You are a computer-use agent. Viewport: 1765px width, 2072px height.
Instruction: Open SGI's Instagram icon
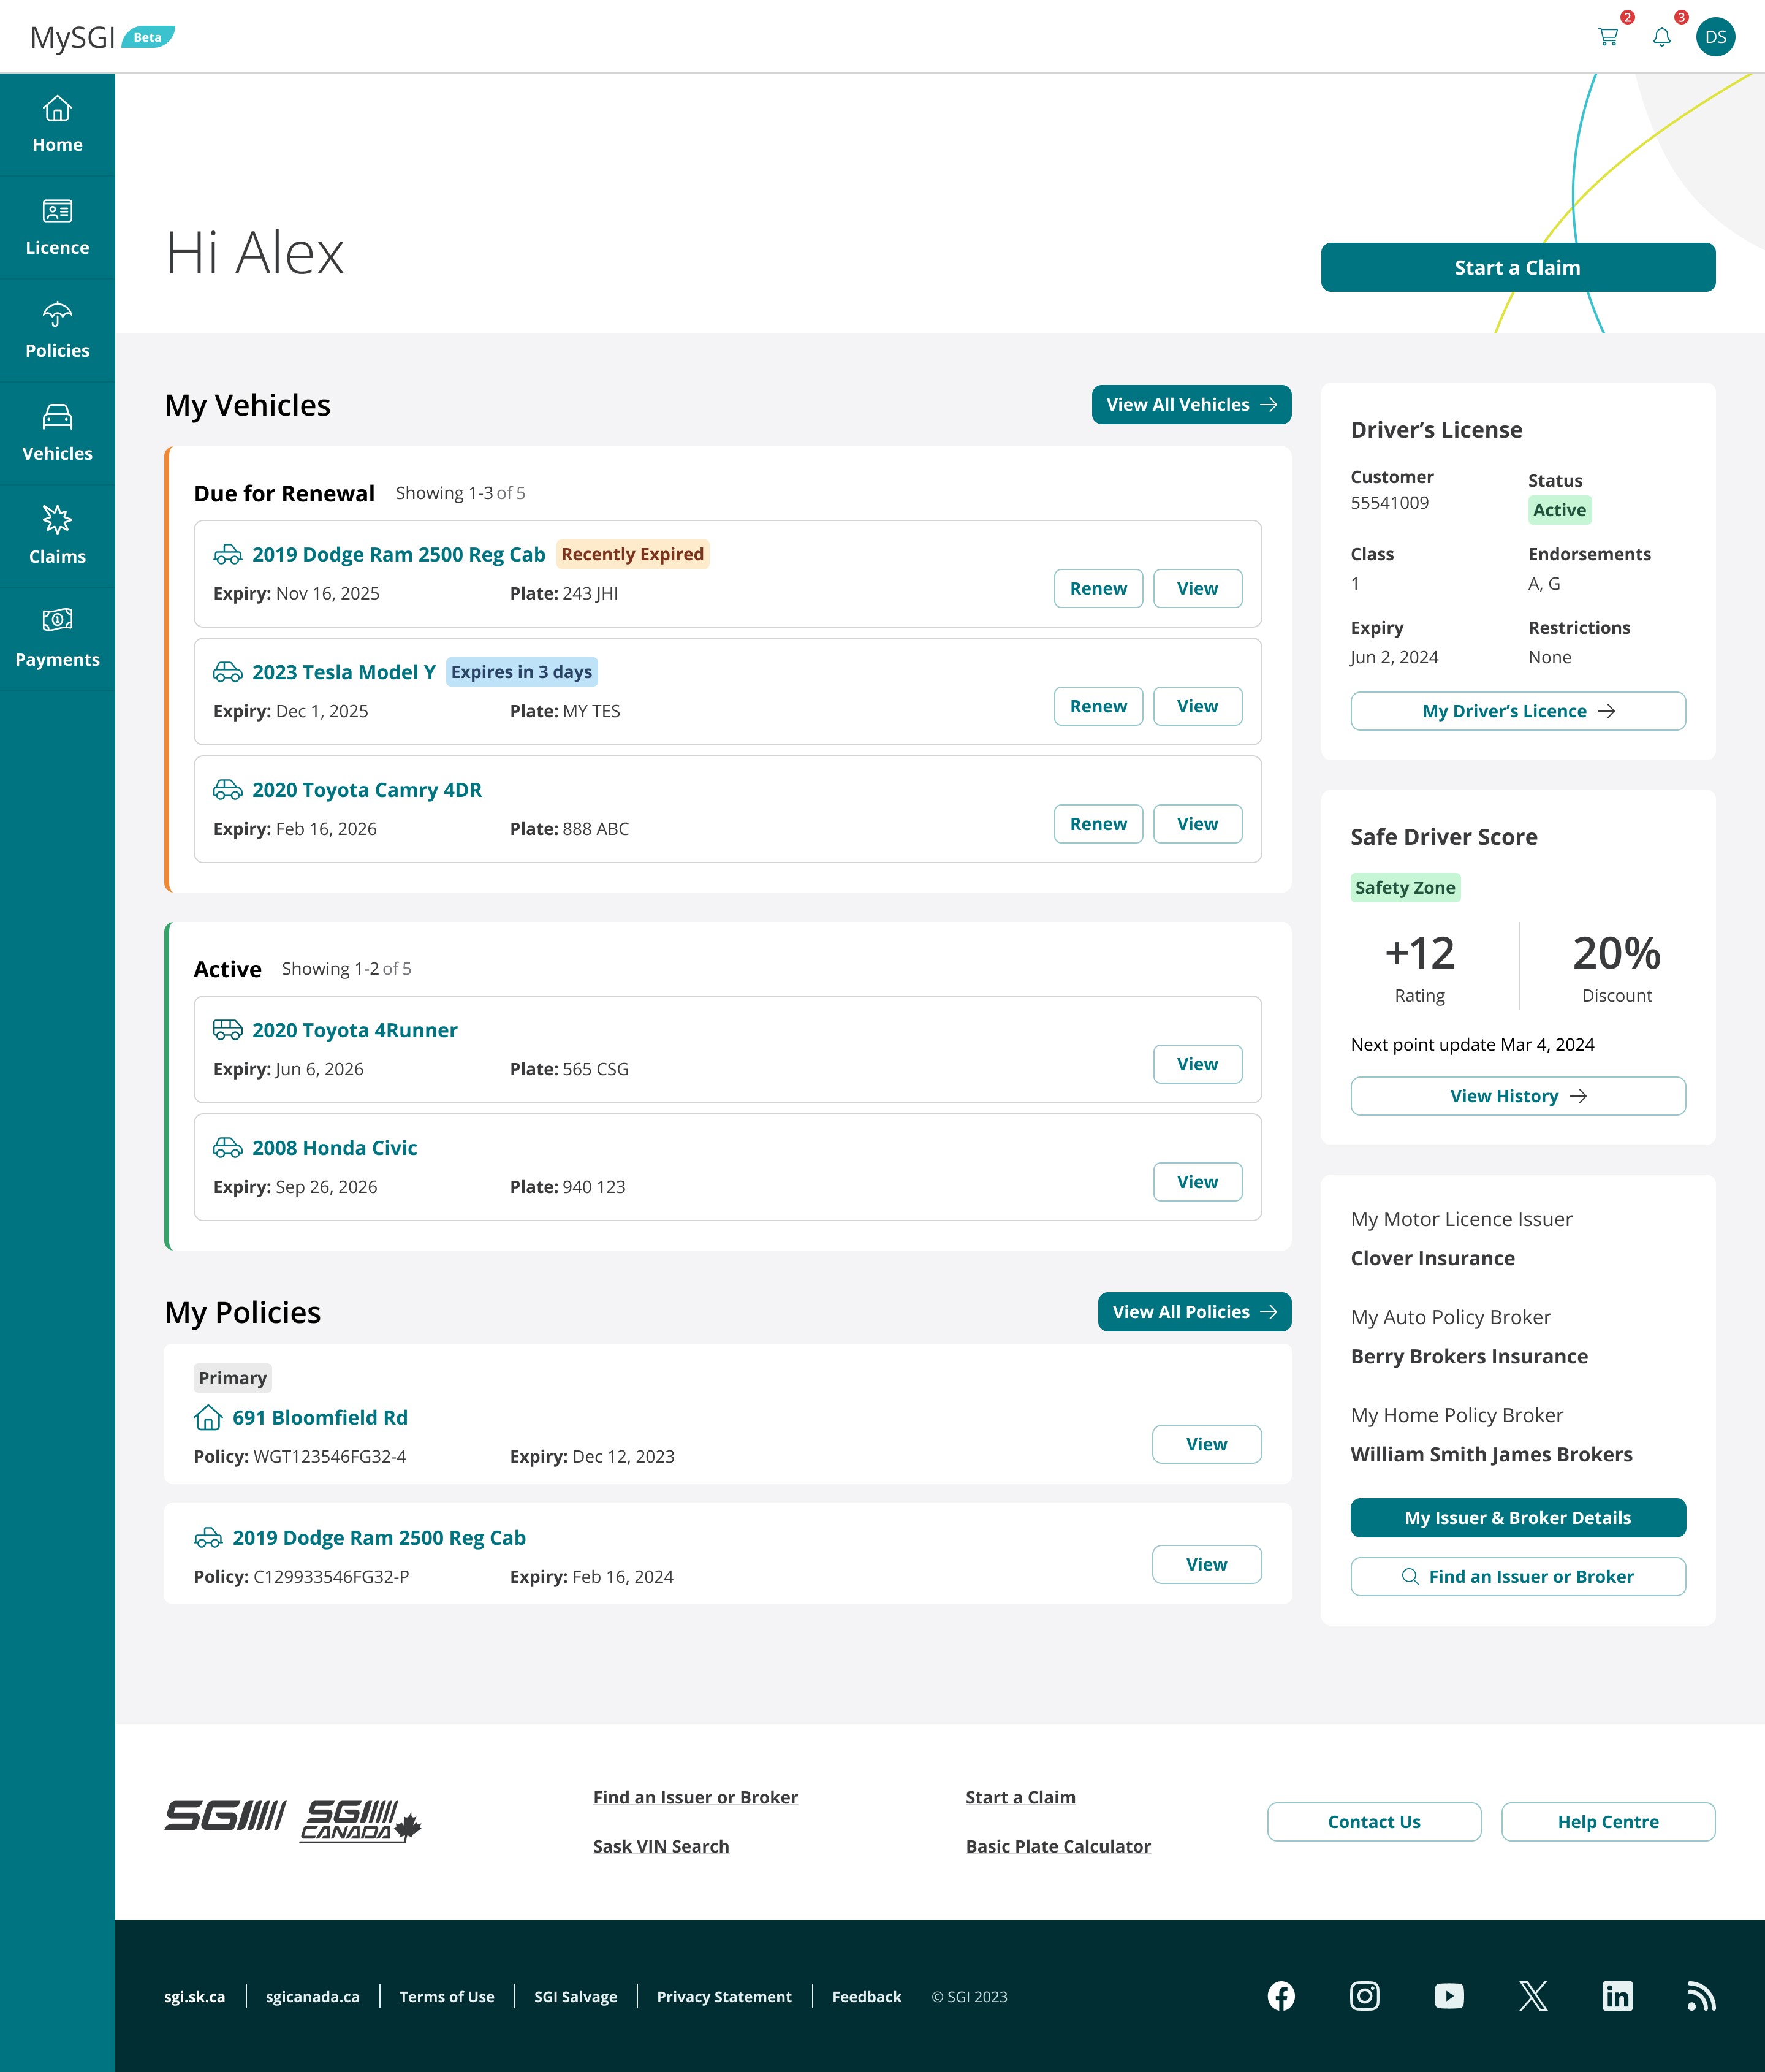pyautogui.click(x=1365, y=1996)
